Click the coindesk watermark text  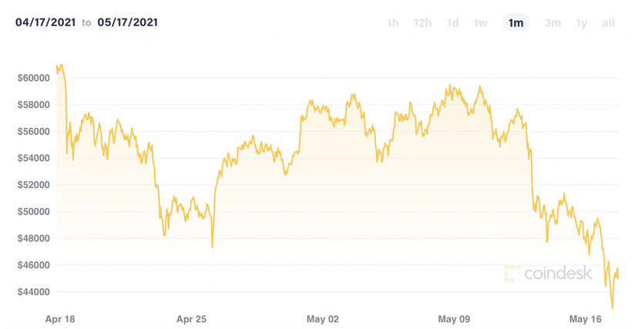[559, 273]
